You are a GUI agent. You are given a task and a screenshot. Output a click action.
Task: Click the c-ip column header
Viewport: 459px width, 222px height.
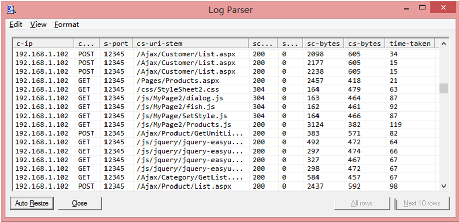coord(43,44)
